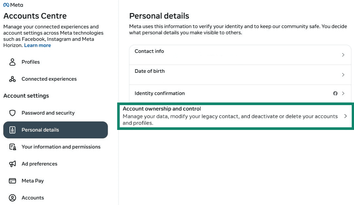Image resolution: width=354 pixels, height=205 pixels.
Task: Select the Your information and permissions icon
Action: (x=12, y=147)
